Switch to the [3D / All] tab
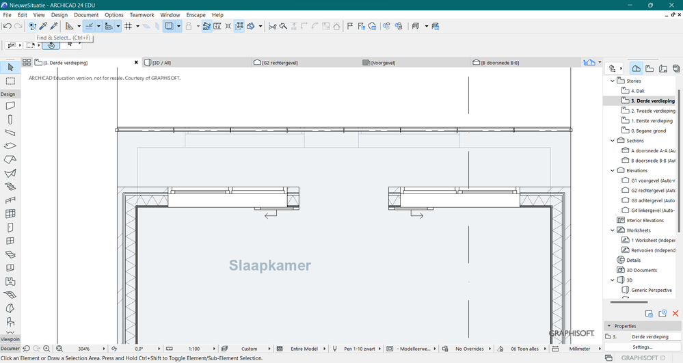Viewport: 683px width, 363px height. coord(161,62)
